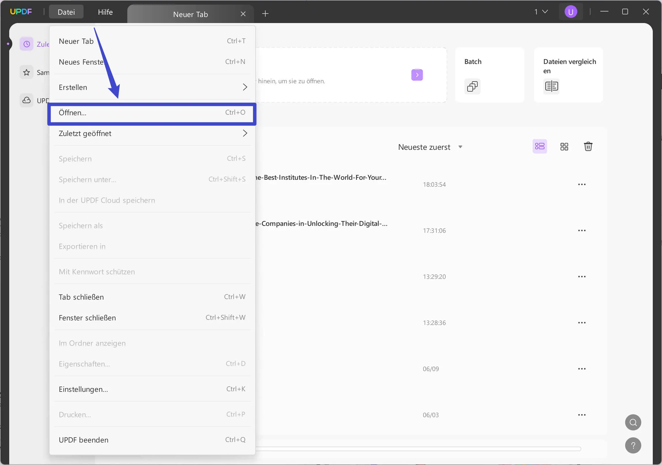Select the Dateien vergleichen icon
This screenshot has width=662, height=465.
(x=551, y=86)
